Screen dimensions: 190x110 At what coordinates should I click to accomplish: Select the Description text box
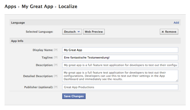click(x=120, y=65)
